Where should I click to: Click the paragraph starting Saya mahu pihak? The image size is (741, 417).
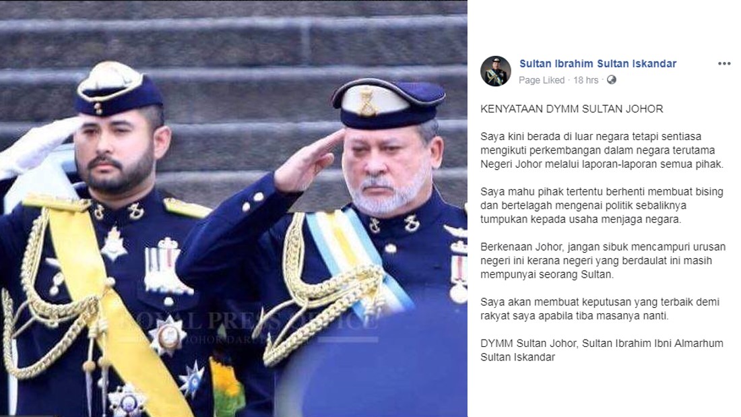point(602,205)
